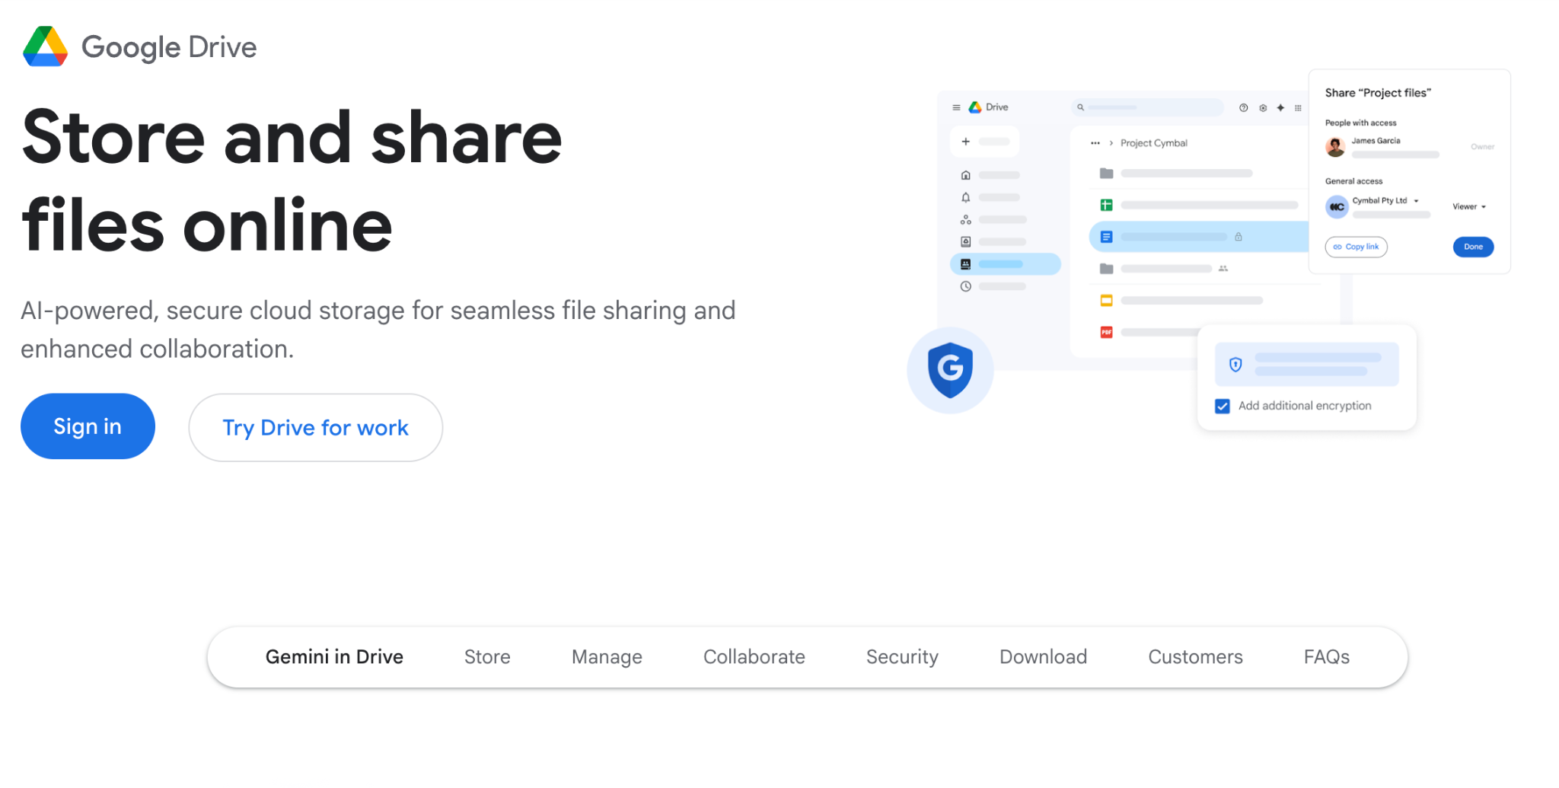Select the Home icon in mockup sidebar
Image resolution: width=1559 pixels, height=788 pixels.
point(966,175)
